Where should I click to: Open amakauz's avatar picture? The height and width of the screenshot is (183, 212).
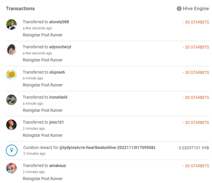[11, 168]
